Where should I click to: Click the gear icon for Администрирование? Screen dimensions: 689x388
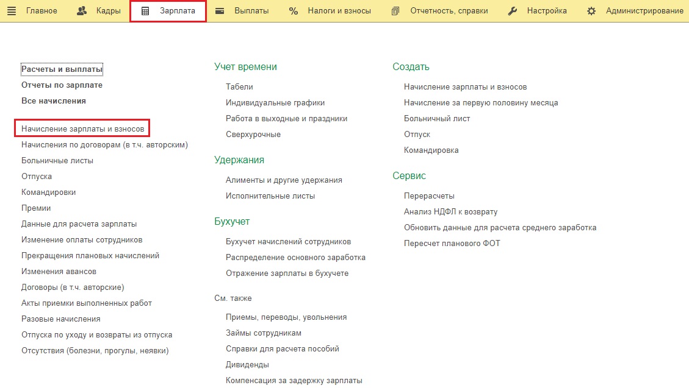pyautogui.click(x=591, y=11)
